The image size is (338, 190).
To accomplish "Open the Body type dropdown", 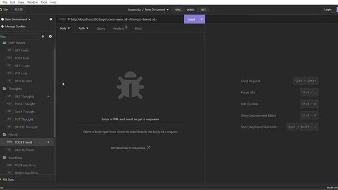I will point(64,28).
